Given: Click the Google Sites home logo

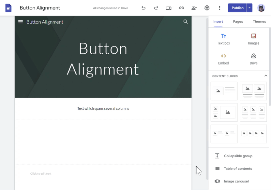Looking at the screenshot, I should tap(8, 8).
